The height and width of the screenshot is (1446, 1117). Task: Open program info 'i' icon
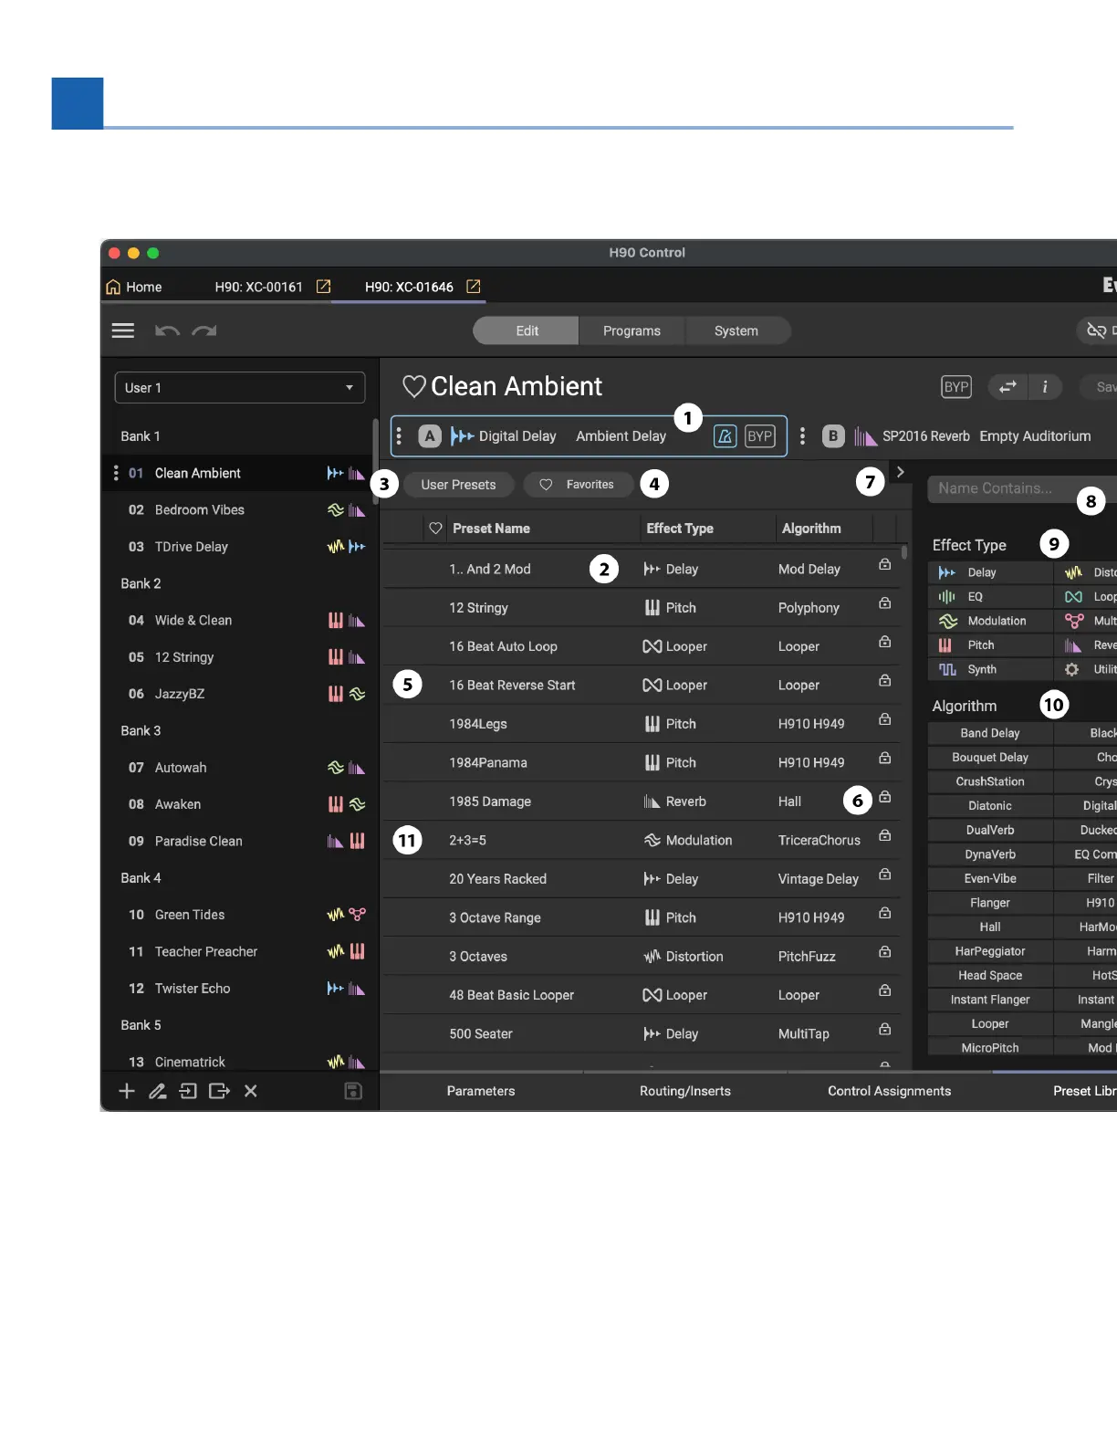pos(1045,387)
